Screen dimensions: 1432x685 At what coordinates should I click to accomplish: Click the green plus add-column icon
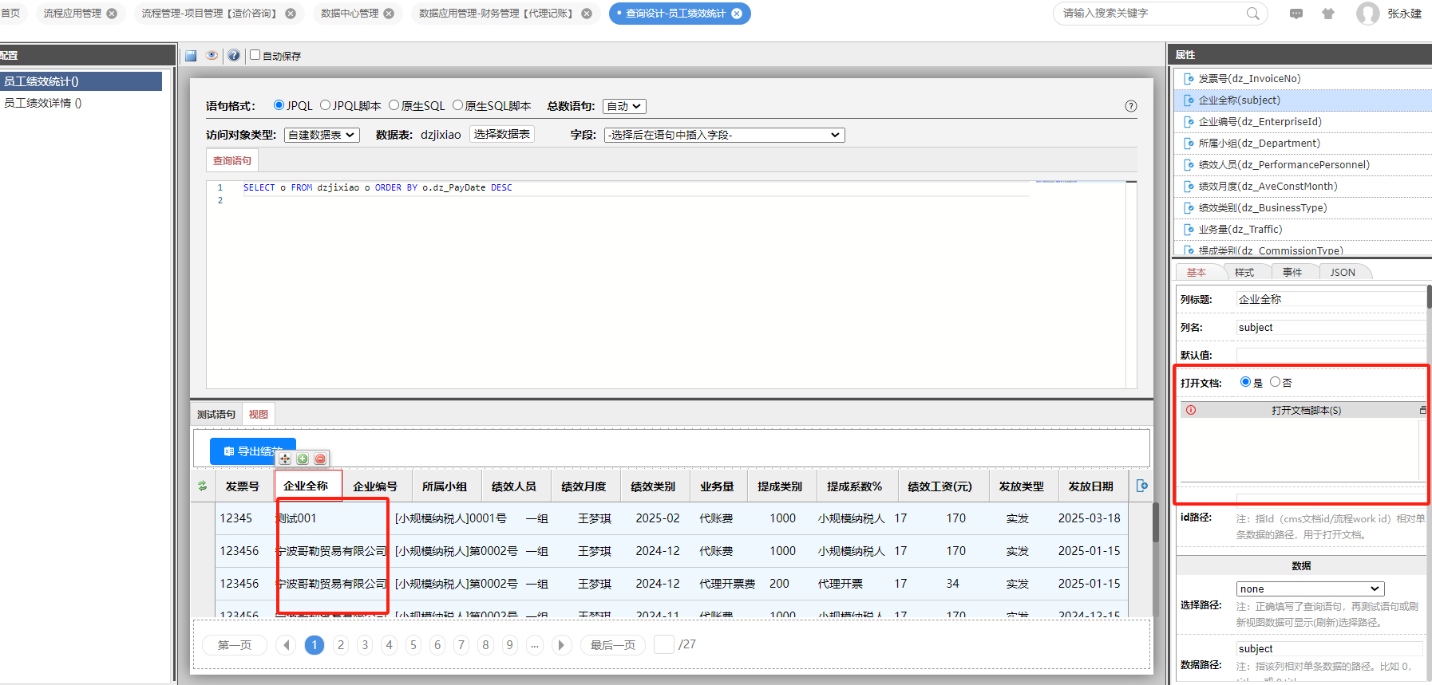pyautogui.click(x=303, y=459)
